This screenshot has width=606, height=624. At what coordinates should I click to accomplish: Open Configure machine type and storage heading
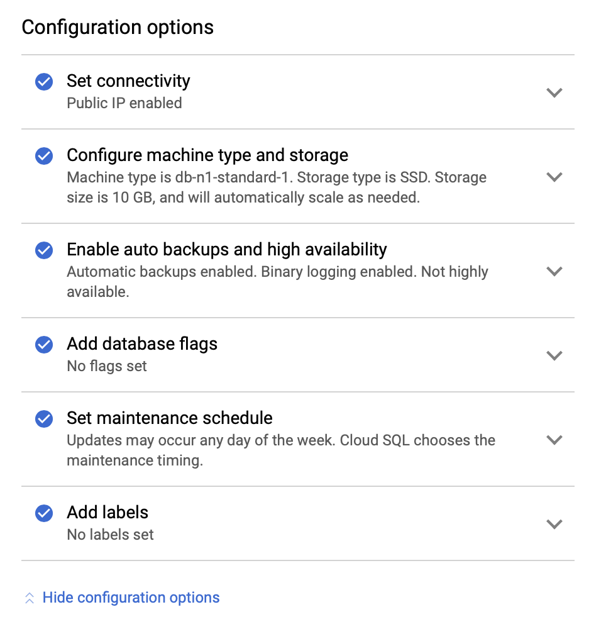[207, 155]
